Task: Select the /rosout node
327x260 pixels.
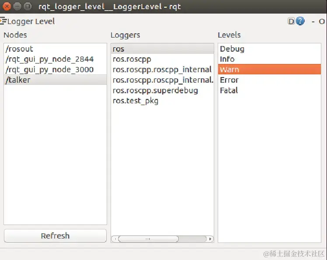Action: coord(55,49)
